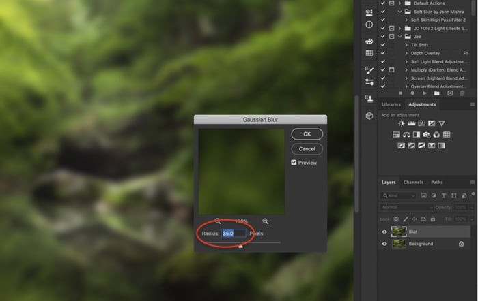This screenshot has width=478, height=301.
Task: Click the Play action button
Action: pos(425,93)
